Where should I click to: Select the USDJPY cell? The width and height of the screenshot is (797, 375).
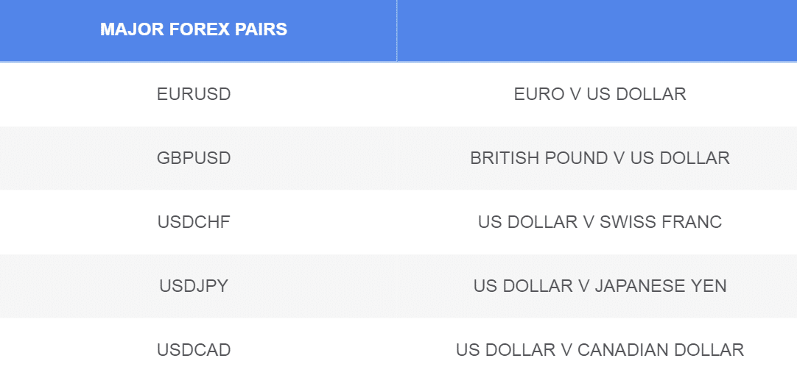194,286
